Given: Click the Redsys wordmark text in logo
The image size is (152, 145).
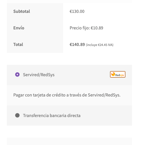Looking at the screenshot, I should pyautogui.click(x=119, y=75).
